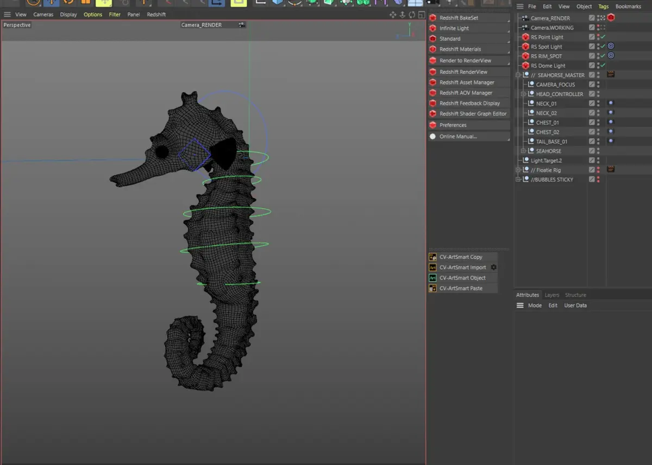Click the Redshift RenderView button
652x465 pixels.
(x=469, y=72)
